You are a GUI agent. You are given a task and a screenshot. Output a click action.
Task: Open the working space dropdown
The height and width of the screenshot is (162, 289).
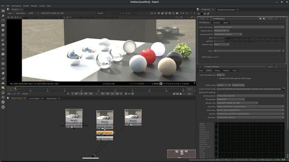click(250, 96)
